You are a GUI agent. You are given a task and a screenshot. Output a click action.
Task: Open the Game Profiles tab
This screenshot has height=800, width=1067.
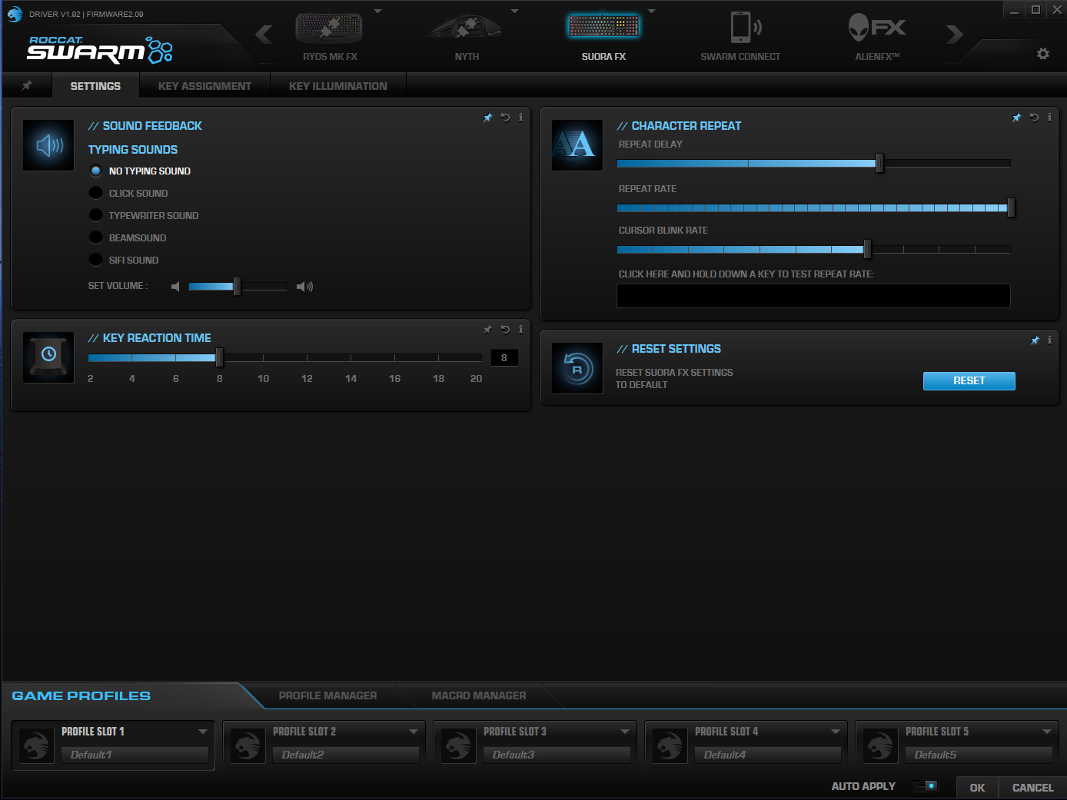click(x=81, y=695)
